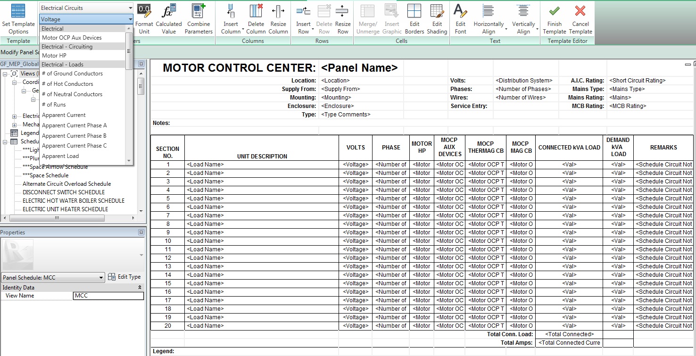
Task: Pick # of Neutral Conductors parameter
Action: (x=72, y=94)
